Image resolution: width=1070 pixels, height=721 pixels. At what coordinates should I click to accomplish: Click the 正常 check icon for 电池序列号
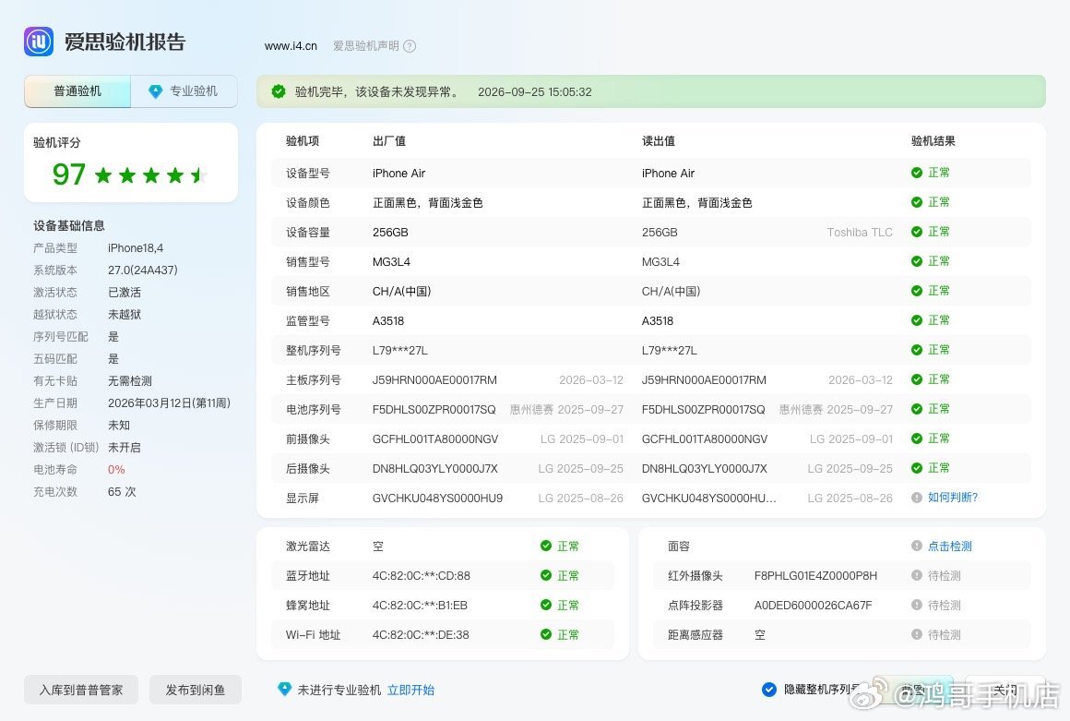coord(917,409)
